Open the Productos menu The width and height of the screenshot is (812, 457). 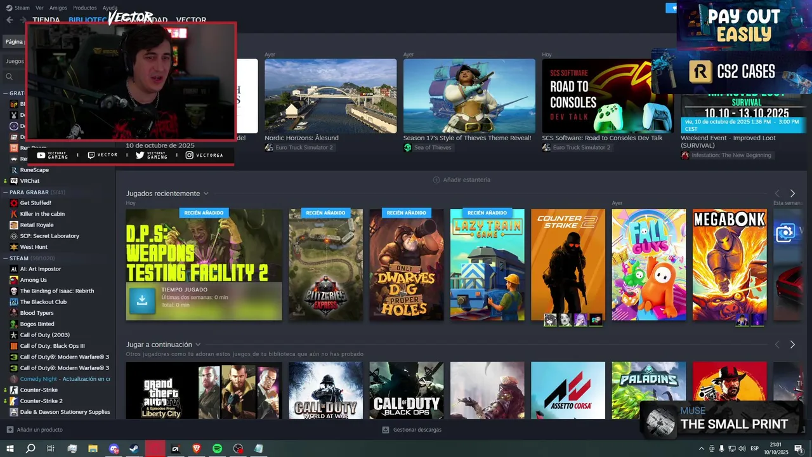click(x=85, y=8)
